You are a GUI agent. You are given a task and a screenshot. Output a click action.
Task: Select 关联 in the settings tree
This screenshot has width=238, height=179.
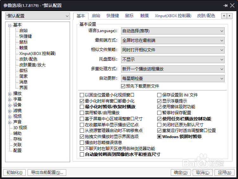(17, 145)
